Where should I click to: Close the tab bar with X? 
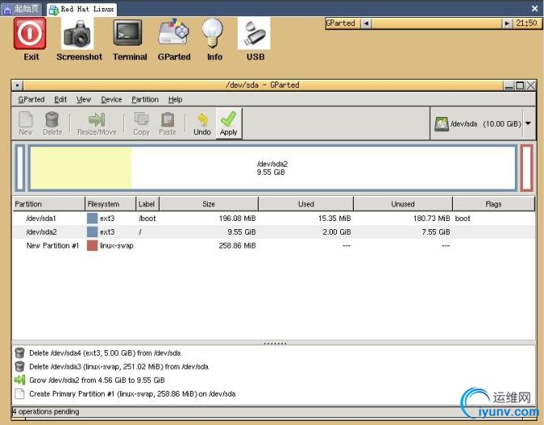[x=535, y=9]
